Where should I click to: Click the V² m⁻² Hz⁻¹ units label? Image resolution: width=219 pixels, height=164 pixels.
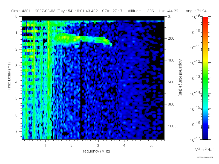(x=204, y=149)
